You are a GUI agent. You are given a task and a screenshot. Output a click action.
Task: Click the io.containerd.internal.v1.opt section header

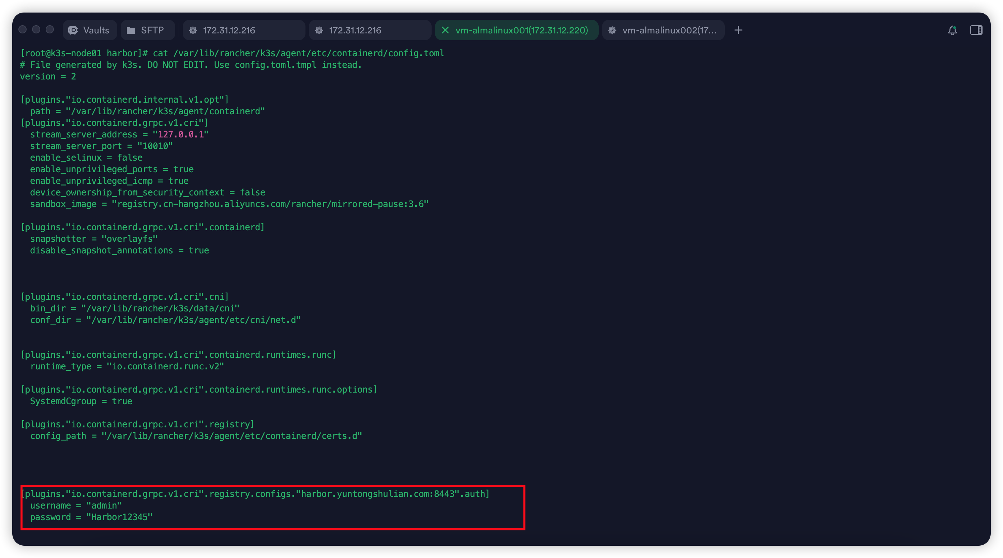124,100
